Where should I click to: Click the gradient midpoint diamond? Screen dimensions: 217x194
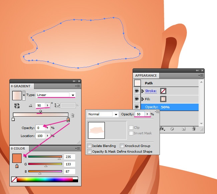40,111
